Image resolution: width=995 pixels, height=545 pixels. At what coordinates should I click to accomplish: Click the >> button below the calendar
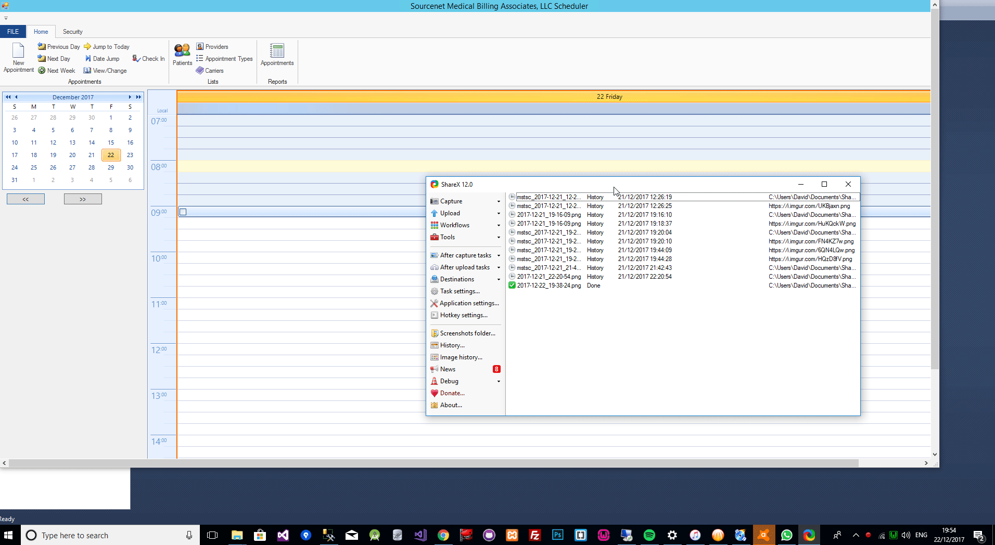click(83, 199)
